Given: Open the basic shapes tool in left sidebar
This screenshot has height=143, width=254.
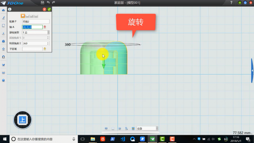Looking at the screenshot, I should (3, 10).
